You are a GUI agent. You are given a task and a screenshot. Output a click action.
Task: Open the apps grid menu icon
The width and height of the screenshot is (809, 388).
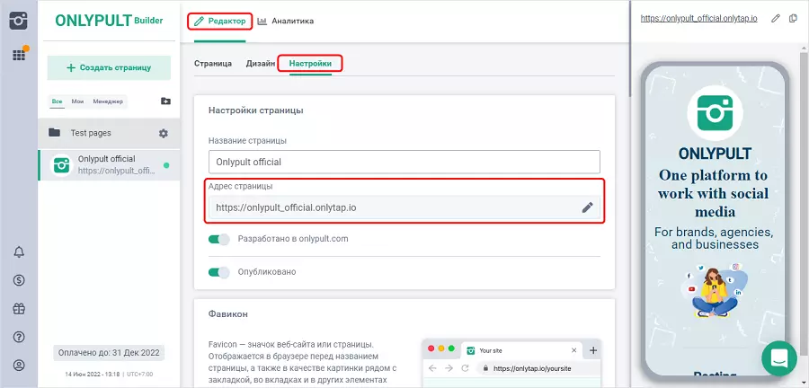18,55
